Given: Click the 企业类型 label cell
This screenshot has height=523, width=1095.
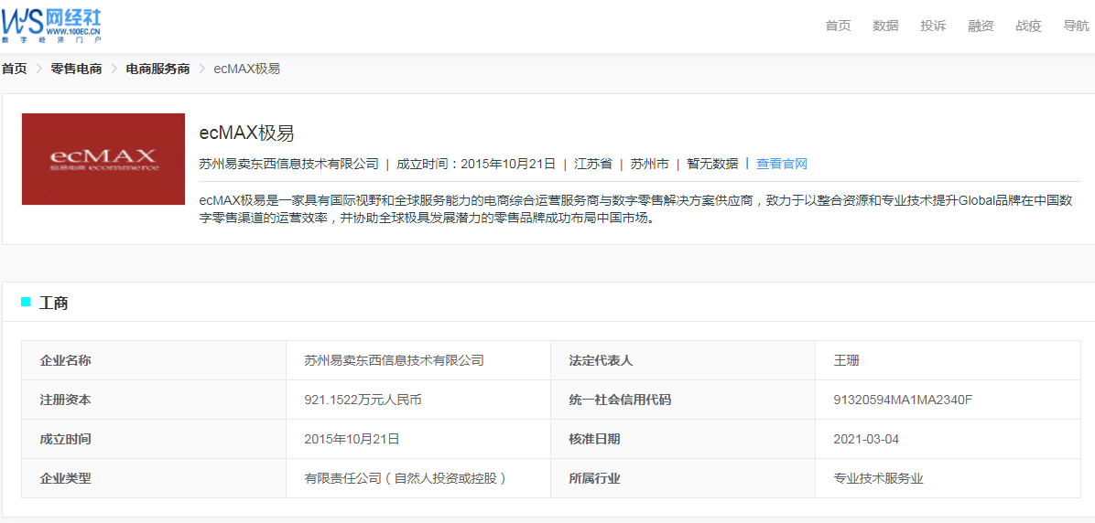Looking at the screenshot, I should tap(154, 478).
